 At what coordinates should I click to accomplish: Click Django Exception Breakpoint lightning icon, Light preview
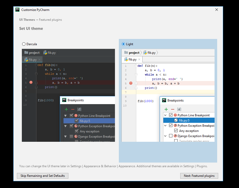point(175,136)
